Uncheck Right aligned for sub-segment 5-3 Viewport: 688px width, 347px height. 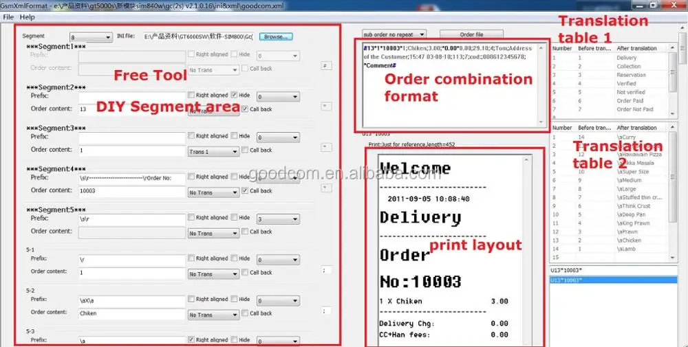pyautogui.click(x=191, y=339)
